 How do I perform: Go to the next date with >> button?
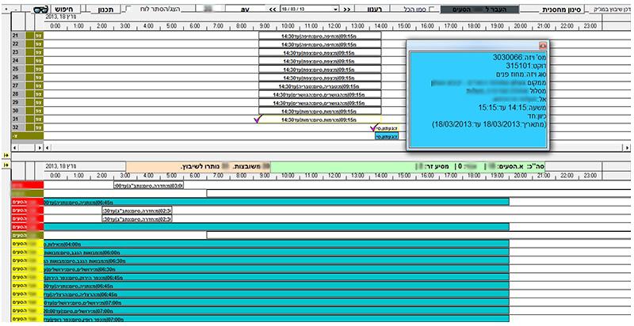coord(347,9)
